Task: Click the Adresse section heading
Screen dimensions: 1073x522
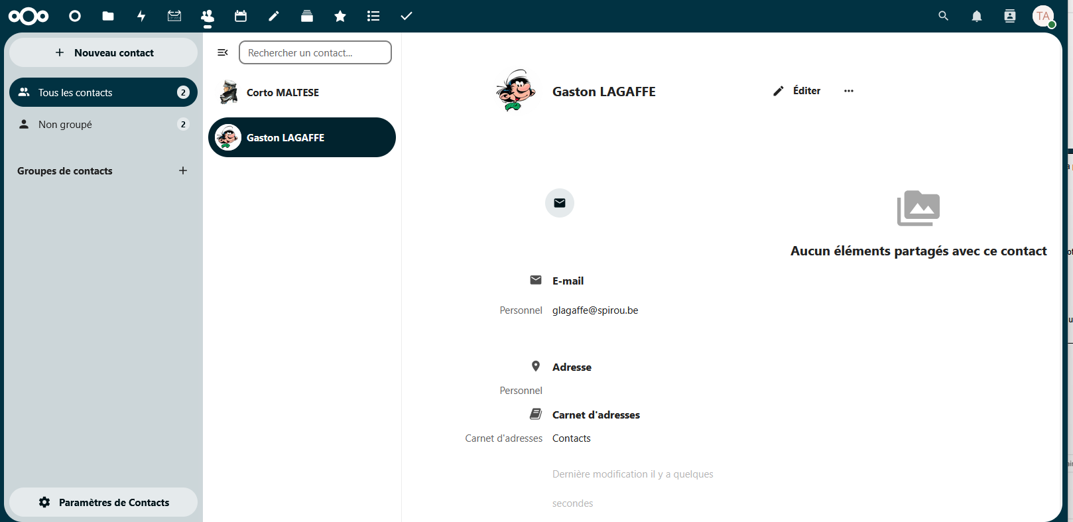Action: (572, 367)
